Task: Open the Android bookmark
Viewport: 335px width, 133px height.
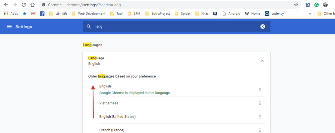Action: point(231,13)
